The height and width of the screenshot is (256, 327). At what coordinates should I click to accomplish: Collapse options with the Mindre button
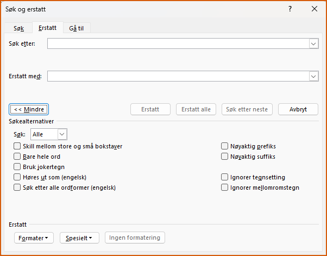coord(29,109)
